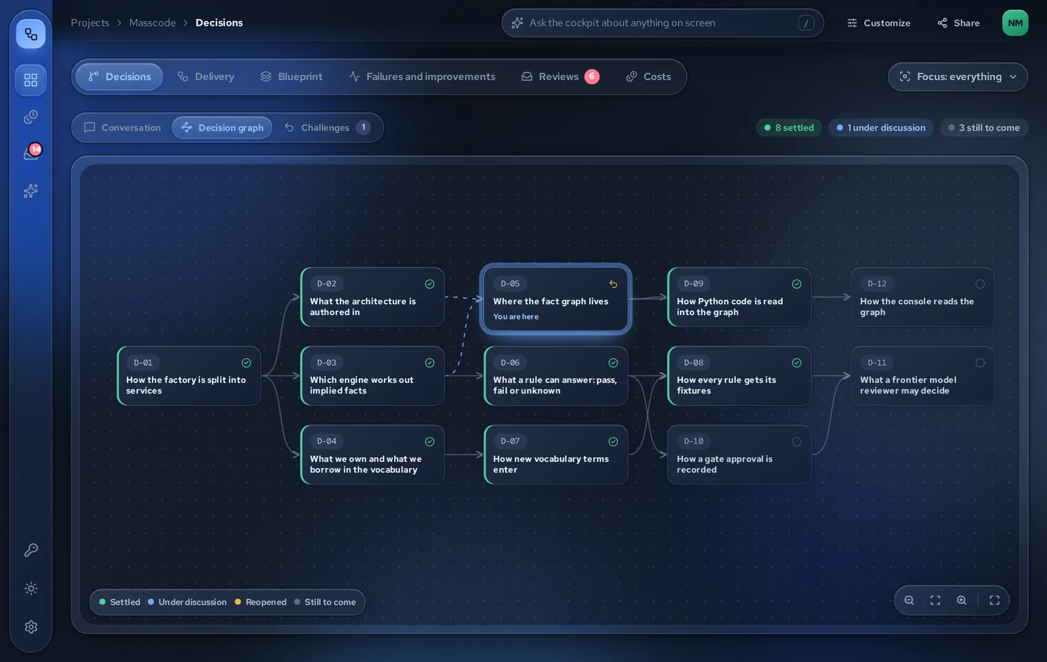Viewport: 1047px width, 662px height.
Task: Open the Reviews tab with 6 badge
Action: (560, 77)
